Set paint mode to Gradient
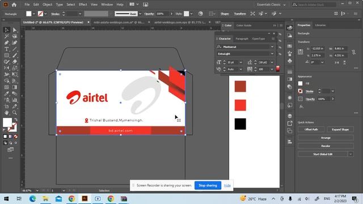 [10, 137]
